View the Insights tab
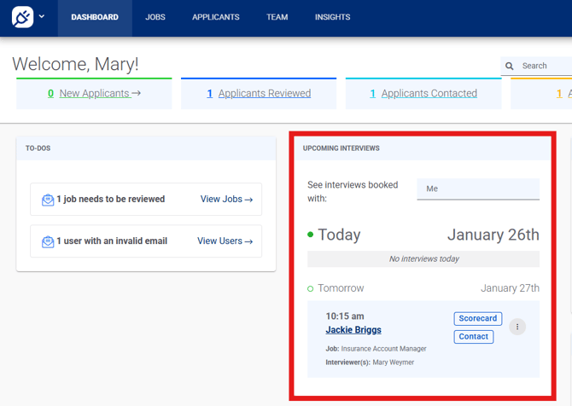 [x=332, y=17]
